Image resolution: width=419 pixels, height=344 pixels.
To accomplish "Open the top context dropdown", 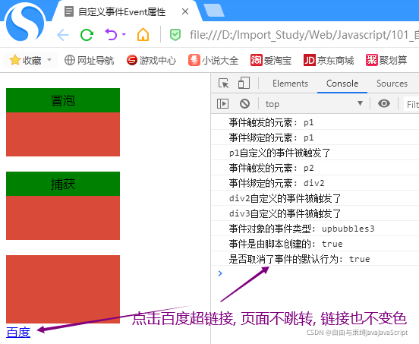I will 314,104.
